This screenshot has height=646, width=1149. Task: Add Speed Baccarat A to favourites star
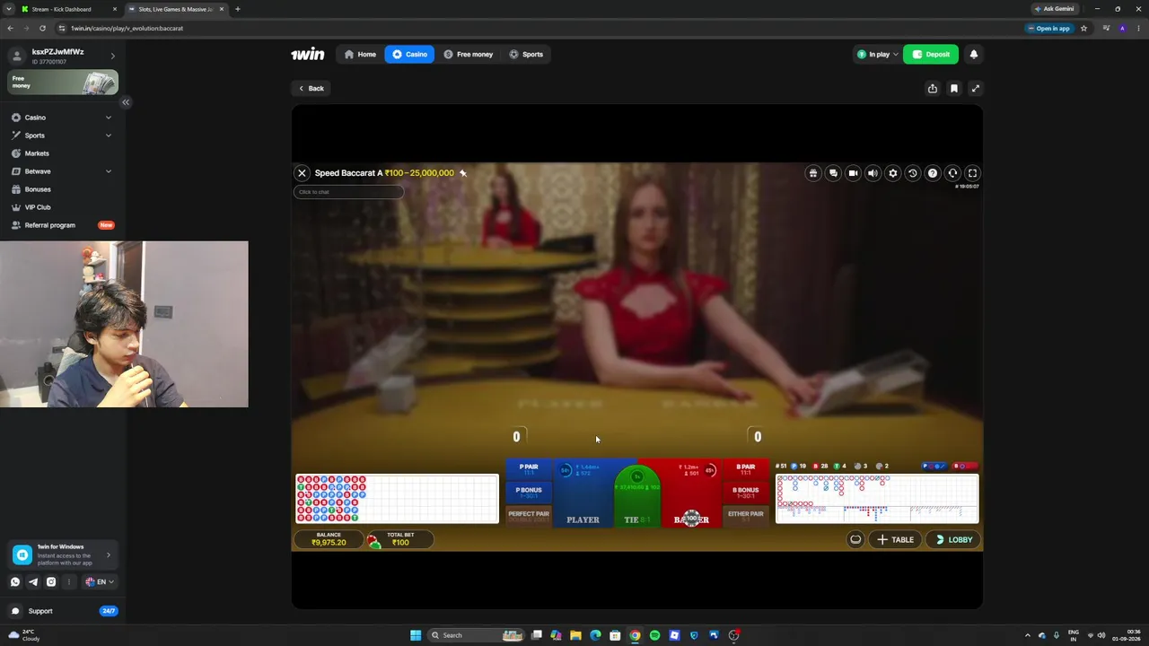463,173
